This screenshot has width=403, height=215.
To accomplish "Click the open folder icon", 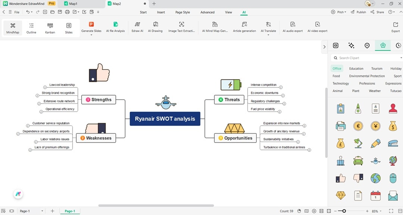I will (x=53, y=12).
